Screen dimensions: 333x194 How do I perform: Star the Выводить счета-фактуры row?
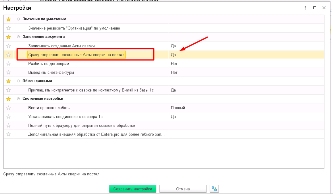coord(9,72)
